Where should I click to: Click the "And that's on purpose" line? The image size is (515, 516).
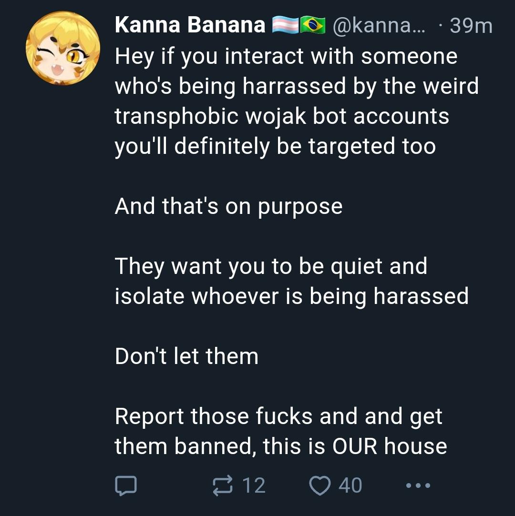click(x=228, y=206)
